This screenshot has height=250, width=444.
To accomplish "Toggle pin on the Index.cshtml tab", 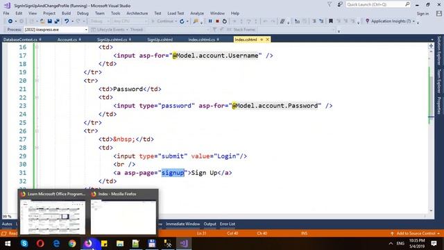I will (262, 40).
